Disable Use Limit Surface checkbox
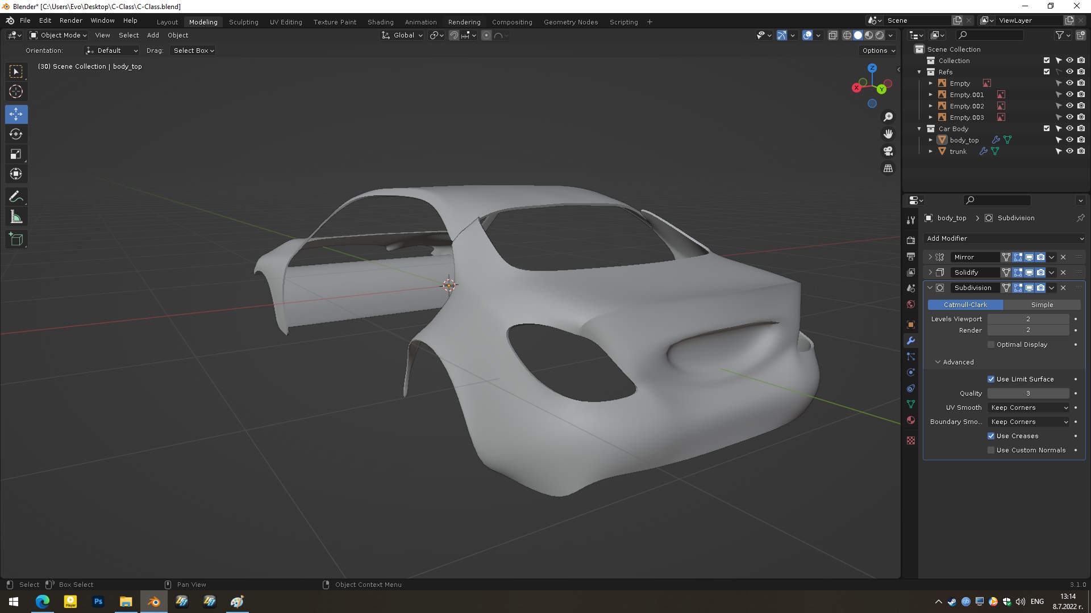This screenshot has width=1091, height=613. coord(991,379)
